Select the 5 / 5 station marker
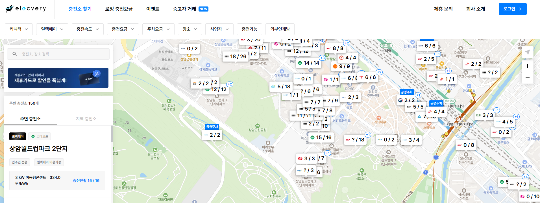This screenshot has height=203, width=540. [415, 107]
